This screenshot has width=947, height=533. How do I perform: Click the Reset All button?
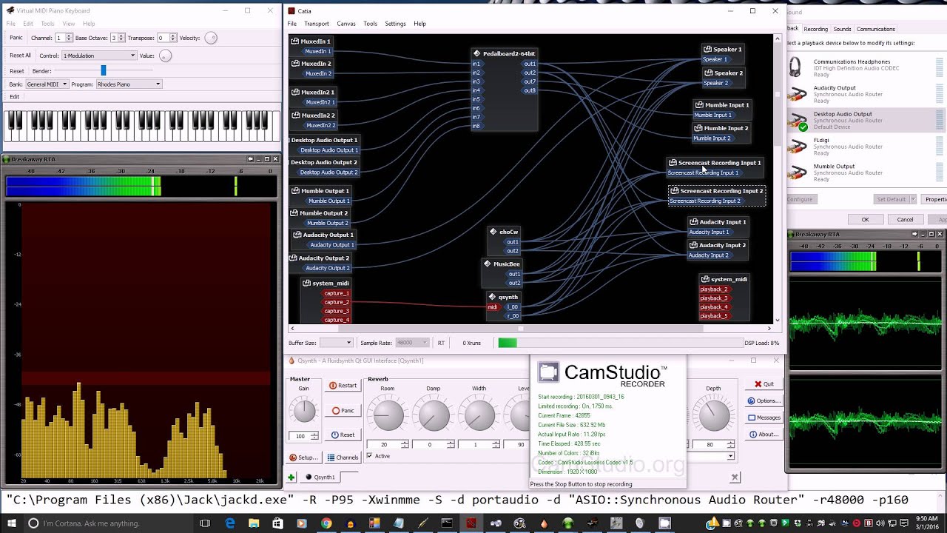click(20, 56)
